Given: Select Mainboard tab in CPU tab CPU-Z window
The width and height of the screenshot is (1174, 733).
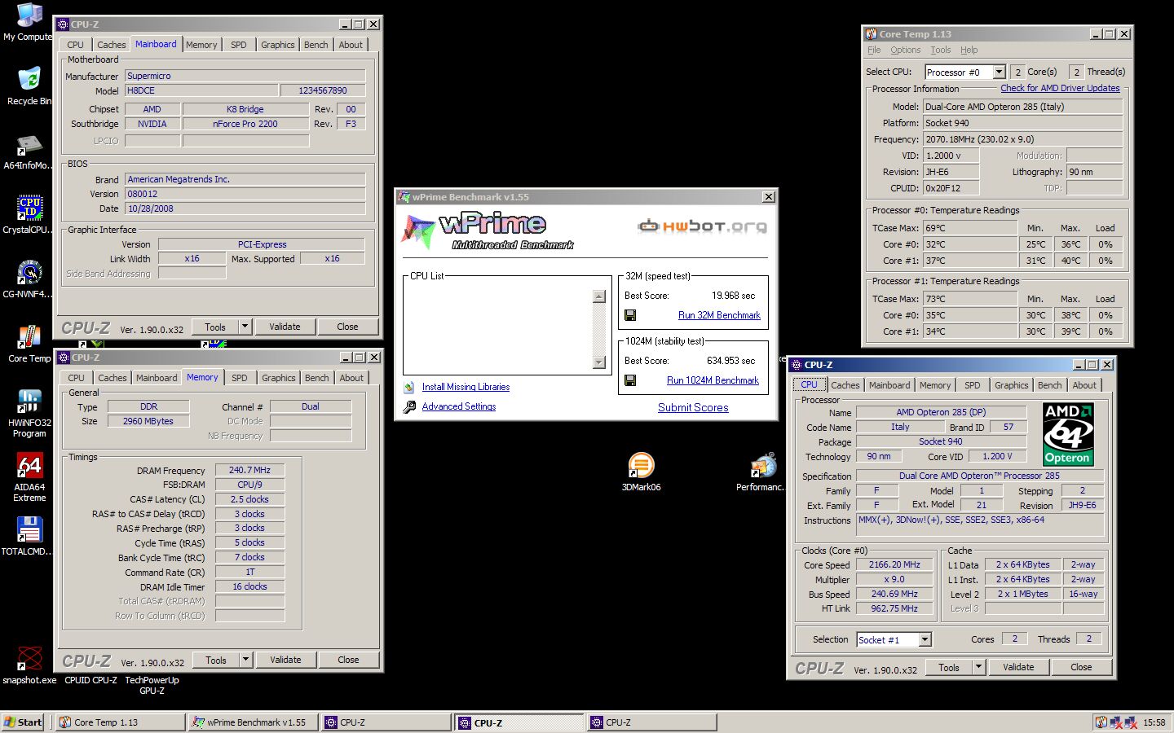Looking at the screenshot, I should point(889,385).
